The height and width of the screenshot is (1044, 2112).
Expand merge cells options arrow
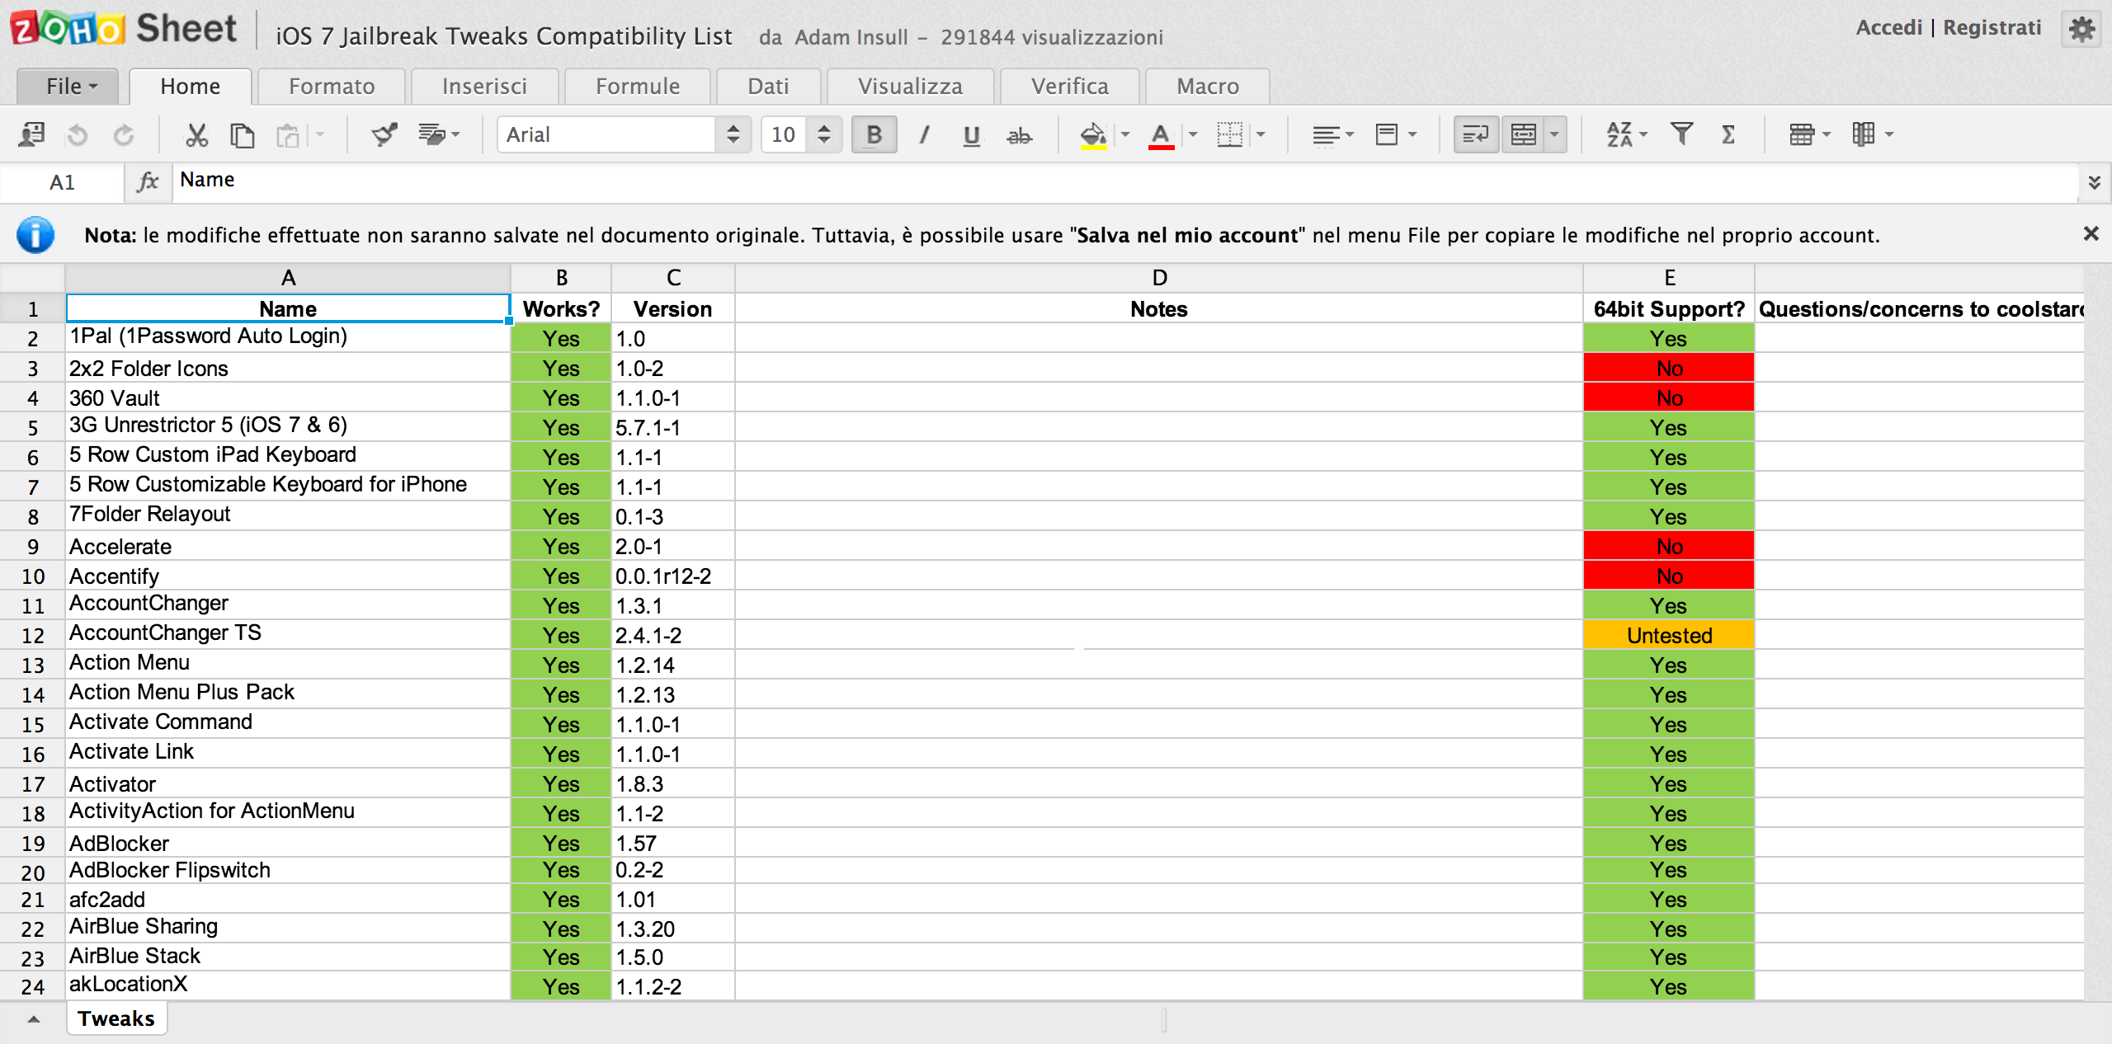tap(1554, 134)
